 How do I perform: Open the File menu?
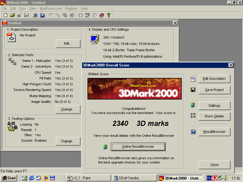pyautogui.click(x=4, y=8)
